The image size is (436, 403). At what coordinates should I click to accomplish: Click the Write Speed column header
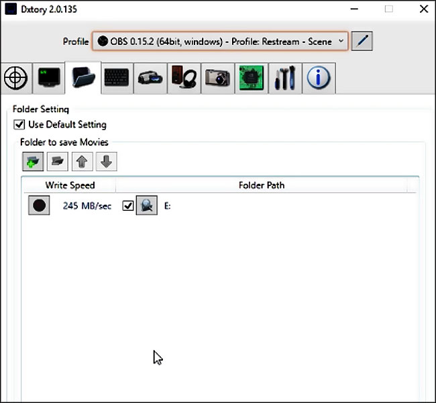70,185
